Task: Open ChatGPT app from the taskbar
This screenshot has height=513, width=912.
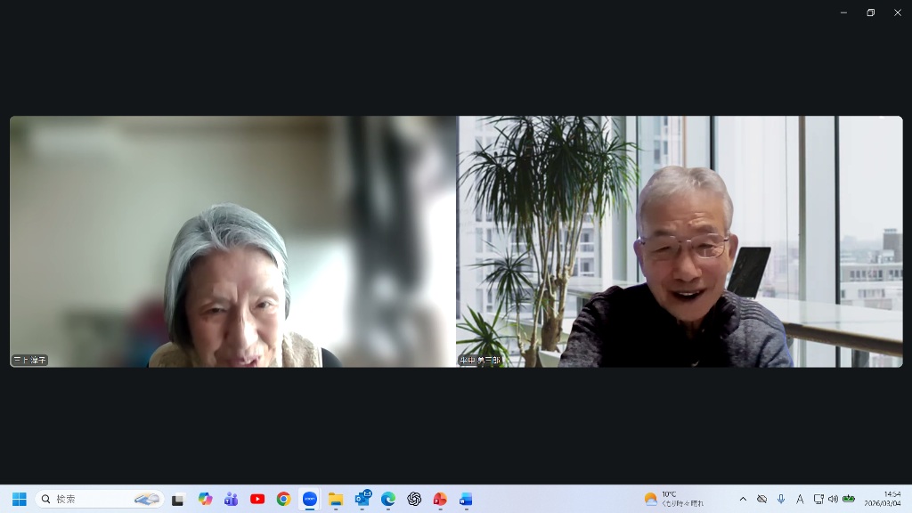Action: 414,499
